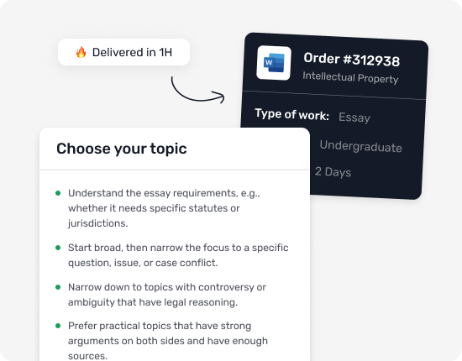Click the 'Type of work:' label
The image size is (462, 361).
pyautogui.click(x=292, y=114)
